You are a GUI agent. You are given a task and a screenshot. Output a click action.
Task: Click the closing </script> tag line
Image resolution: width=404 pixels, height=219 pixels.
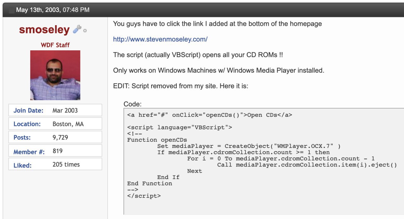[x=144, y=196]
